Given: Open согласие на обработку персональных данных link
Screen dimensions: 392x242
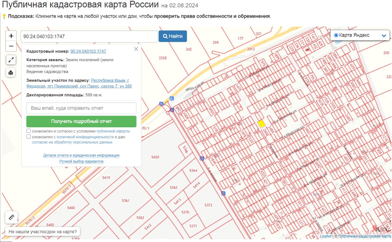Looking at the screenshot, I should [x=72, y=142].
